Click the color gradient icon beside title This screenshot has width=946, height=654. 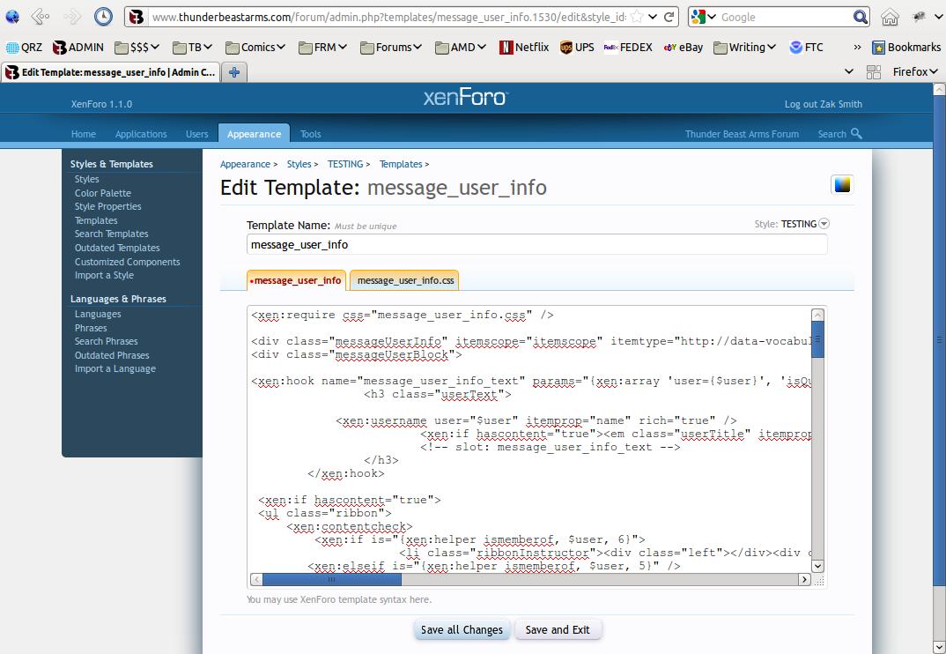[x=842, y=184]
